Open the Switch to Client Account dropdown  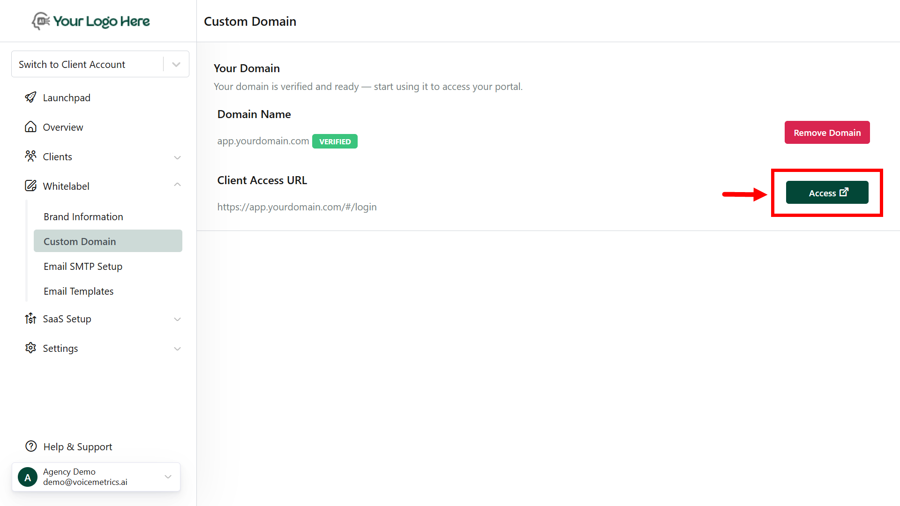(x=176, y=64)
